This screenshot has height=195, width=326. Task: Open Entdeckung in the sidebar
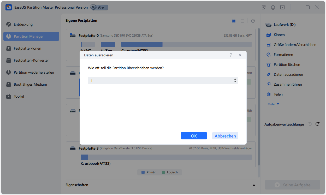tap(31, 24)
